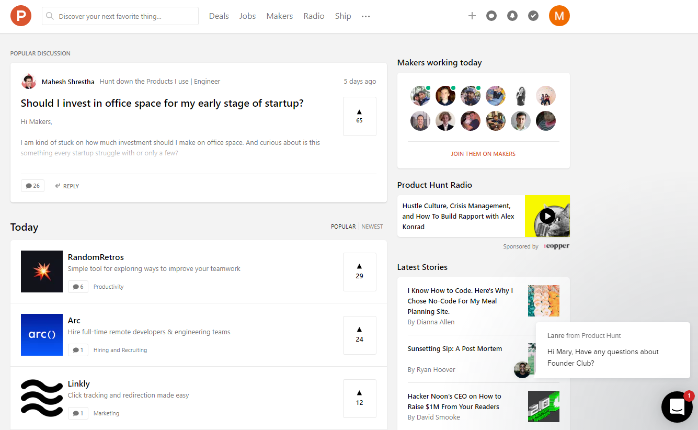Click the 'By Dianna Allen' author line

(431, 322)
